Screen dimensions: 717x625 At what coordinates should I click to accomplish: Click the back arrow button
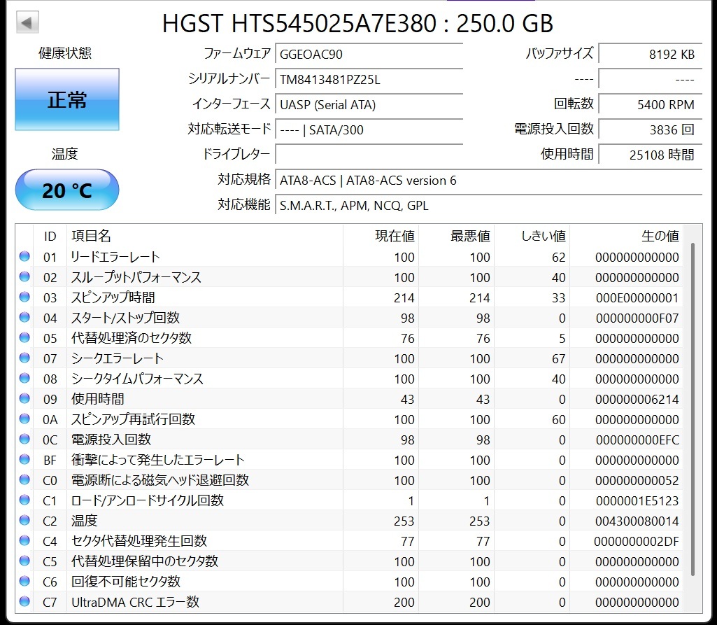click(x=27, y=22)
